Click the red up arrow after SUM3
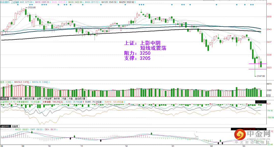 [x=83, y=102]
